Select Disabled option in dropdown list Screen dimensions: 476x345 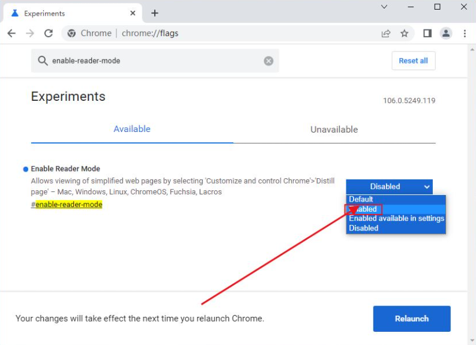click(x=396, y=228)
